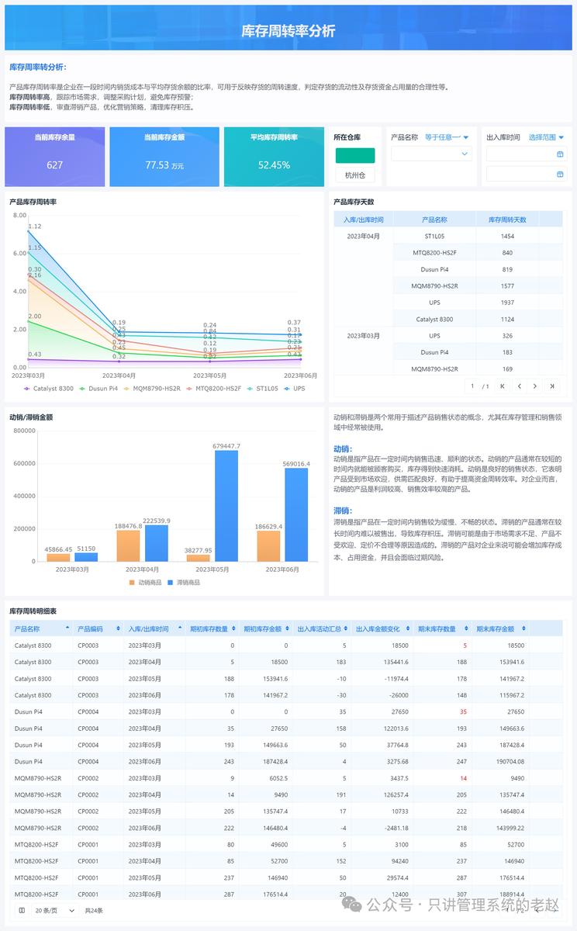Select the 杭州仓 warehouse button

point(355,175)
